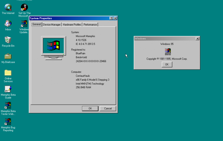Click the Copyright 1981-1995 Microsoft text
Image resolution: width=223 pixels, height=141 pixels.
[x=167, y=59]
